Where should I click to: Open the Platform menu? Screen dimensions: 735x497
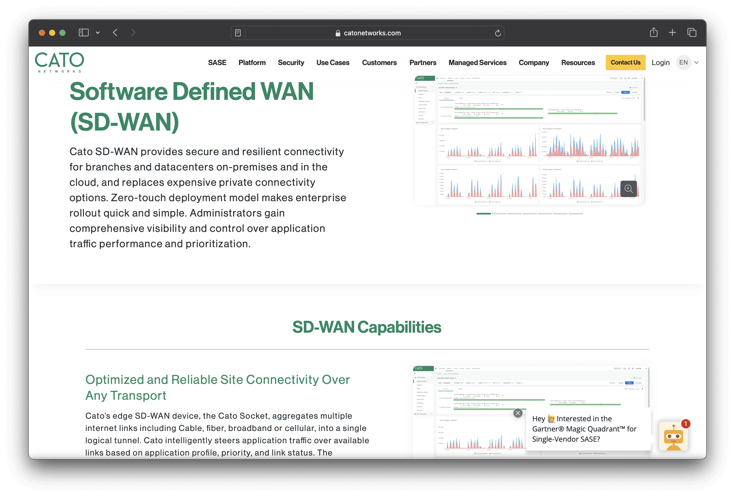[252, 62]
